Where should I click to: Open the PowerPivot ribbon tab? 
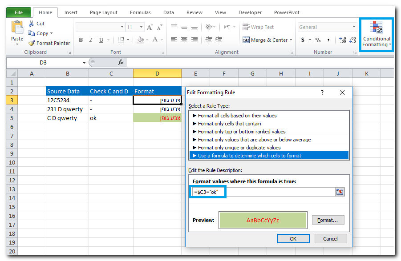click(x=287, y=12)
